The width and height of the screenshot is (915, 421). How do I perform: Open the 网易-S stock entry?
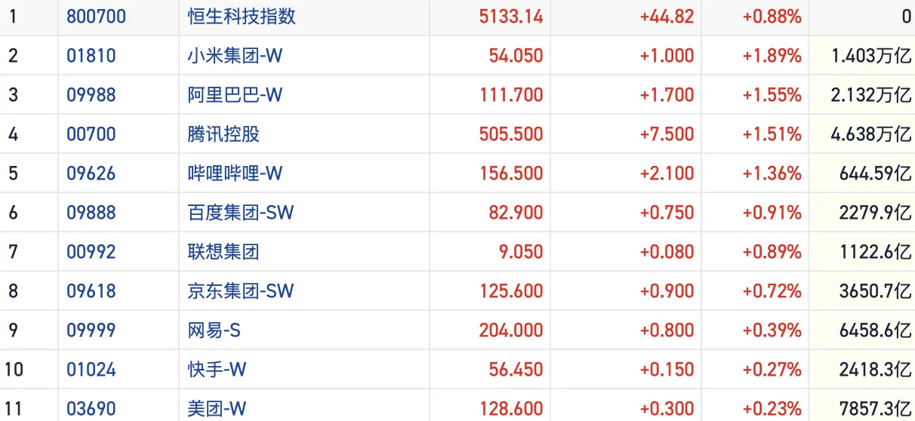point(214,330)
